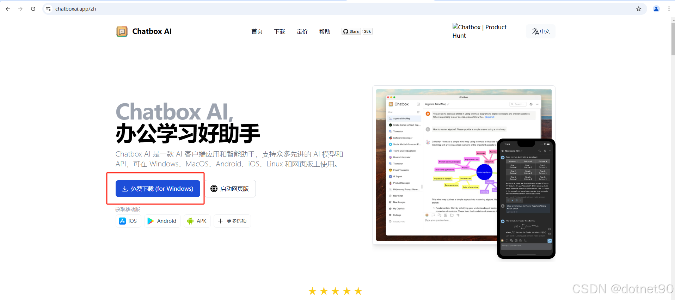This screenshot has height=300, width=675.
Task: Click the Google Play icon beside Android
Action: click(151, 221)
